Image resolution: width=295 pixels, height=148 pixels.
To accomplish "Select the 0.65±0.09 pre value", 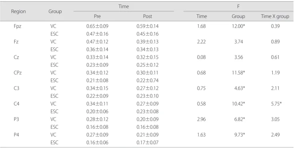I will click(x=97, y=26).
